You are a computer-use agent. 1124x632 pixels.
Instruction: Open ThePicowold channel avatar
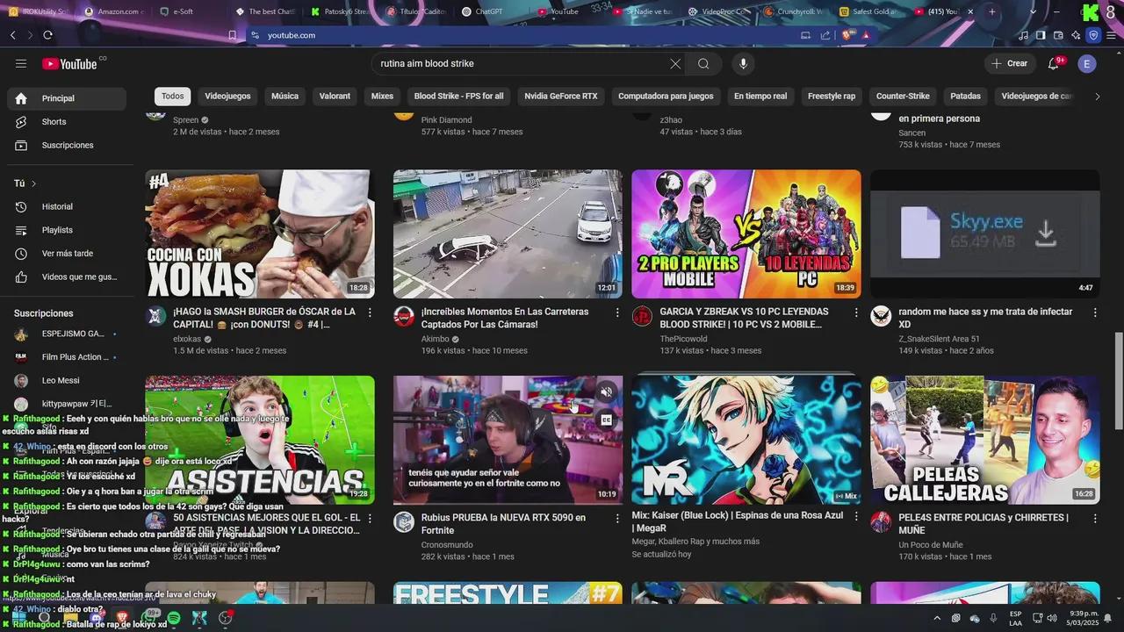click(x=643, y=316)
